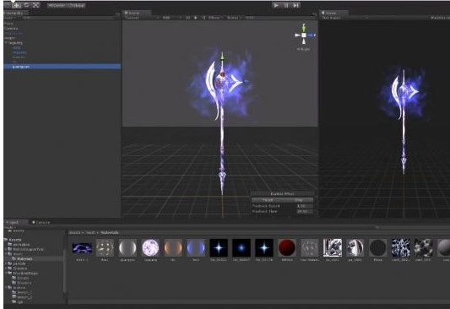Expand the MeleeWeaponTrail folder arrow
Image resolution: width=450 pixels, height=309 pixels.
pos(6,249)
